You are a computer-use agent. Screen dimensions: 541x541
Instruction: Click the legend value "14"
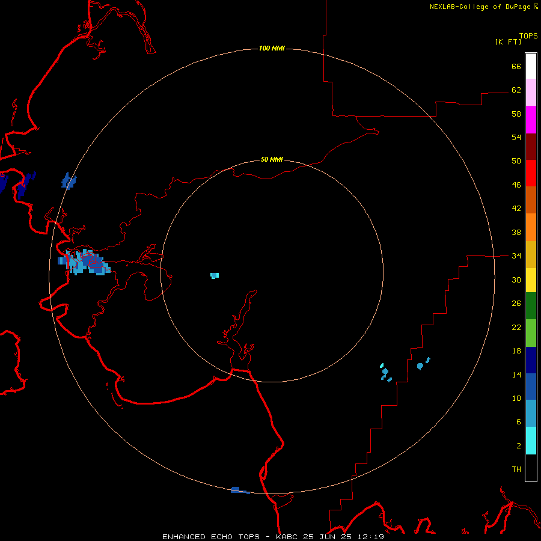[516, 374]
